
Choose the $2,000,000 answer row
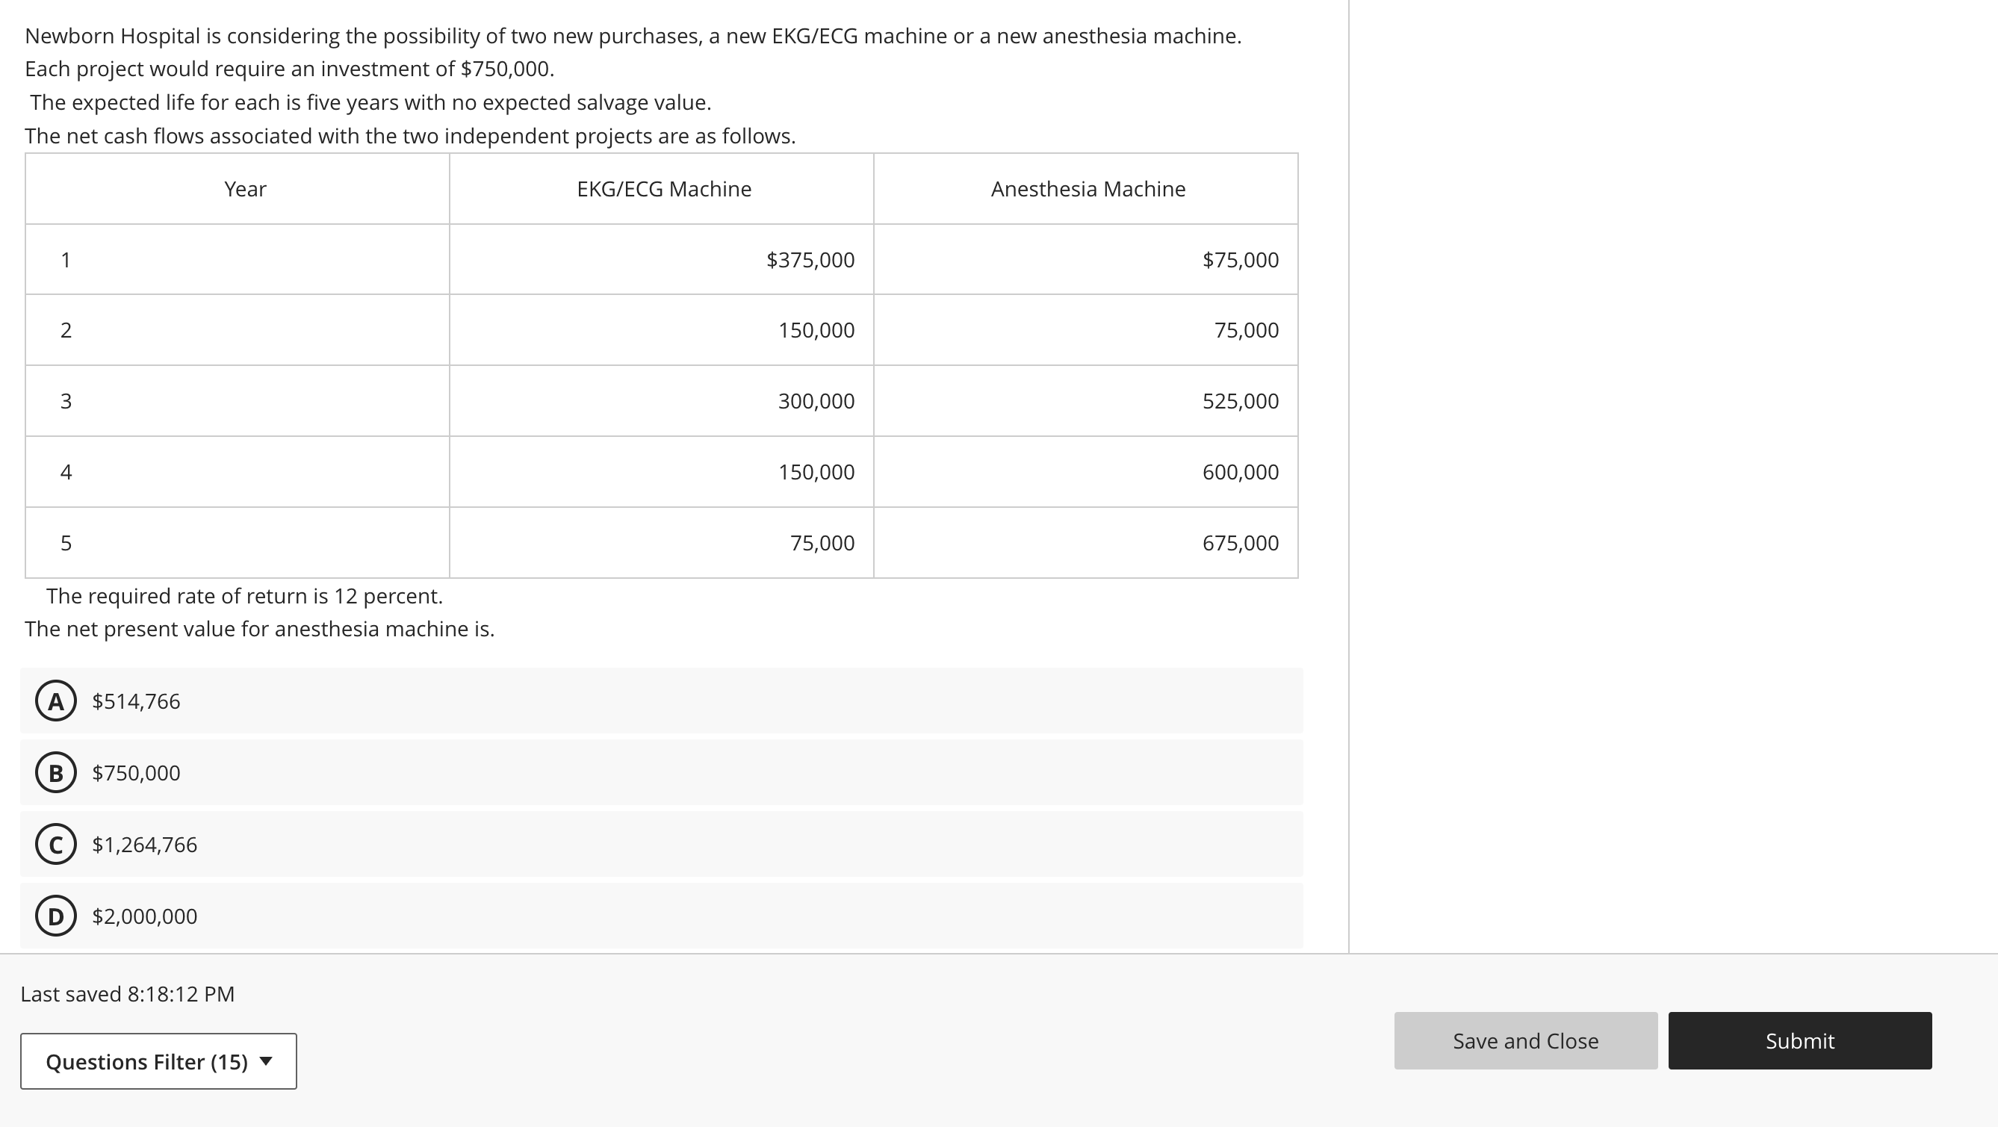click(x=661, y=916)
